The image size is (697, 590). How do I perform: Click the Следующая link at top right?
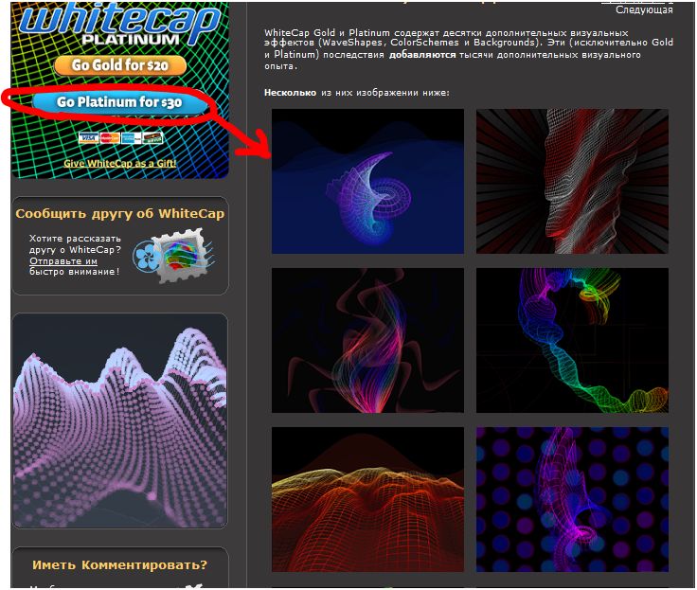(x=644, y=9)
